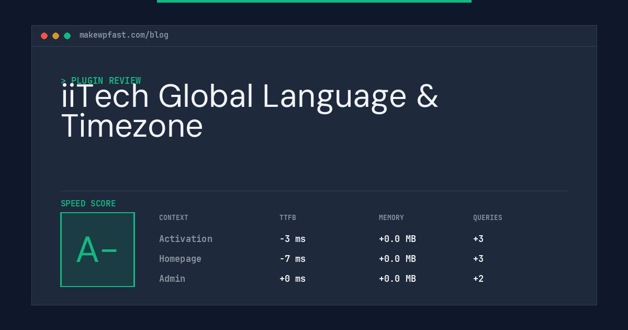The height and width of the screenshot is (330, 628).
Task: Click the makewpfast.com/blog address text
Action: click(124, 35)
